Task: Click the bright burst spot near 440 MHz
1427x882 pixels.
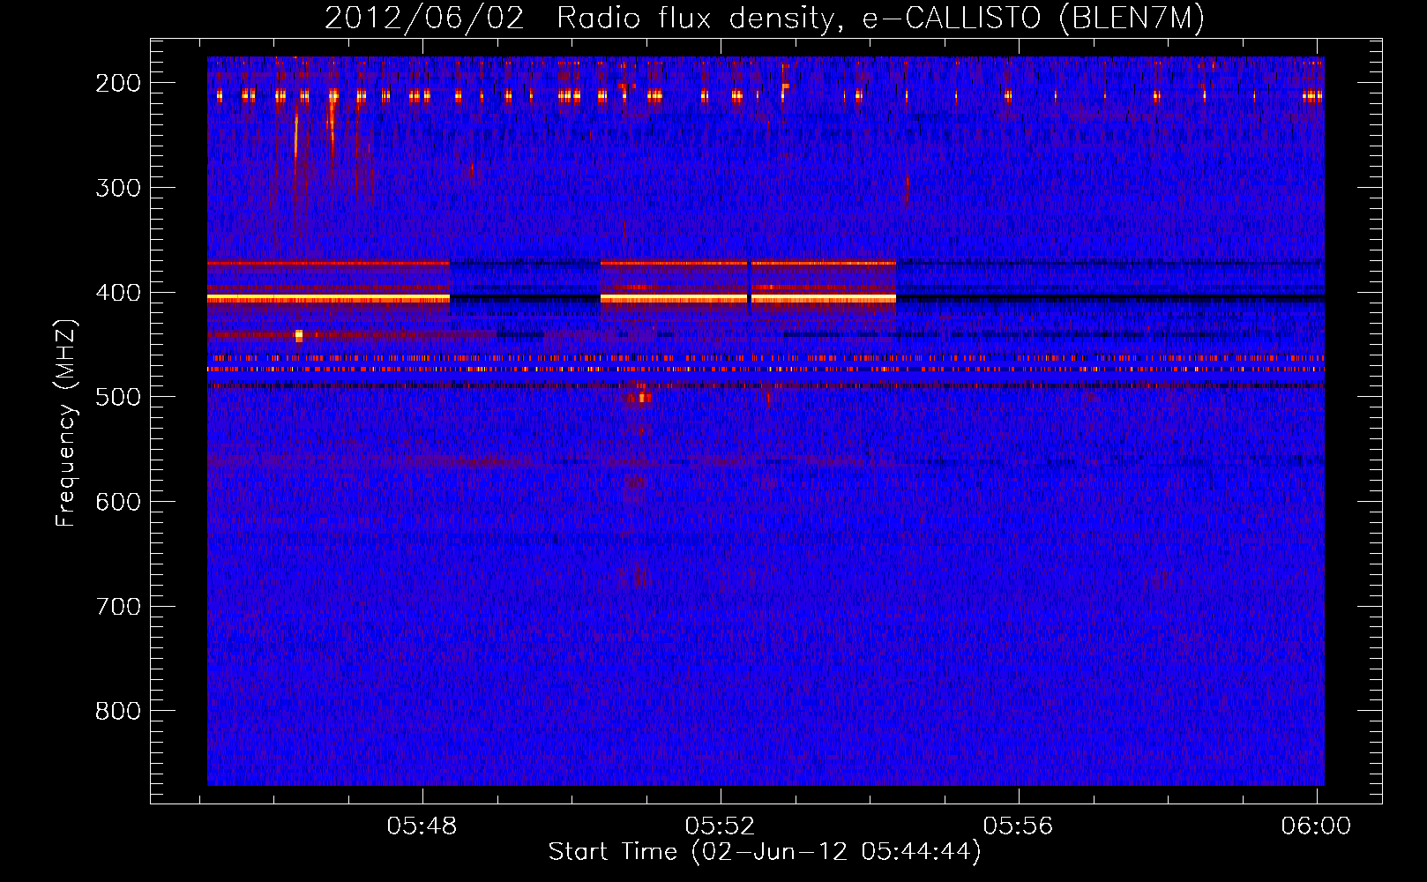Action: point(299,335)
